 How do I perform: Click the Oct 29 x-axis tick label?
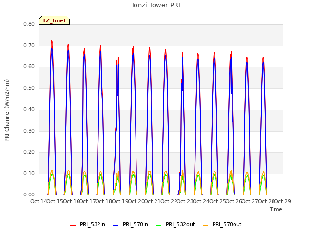coord(283,201)
